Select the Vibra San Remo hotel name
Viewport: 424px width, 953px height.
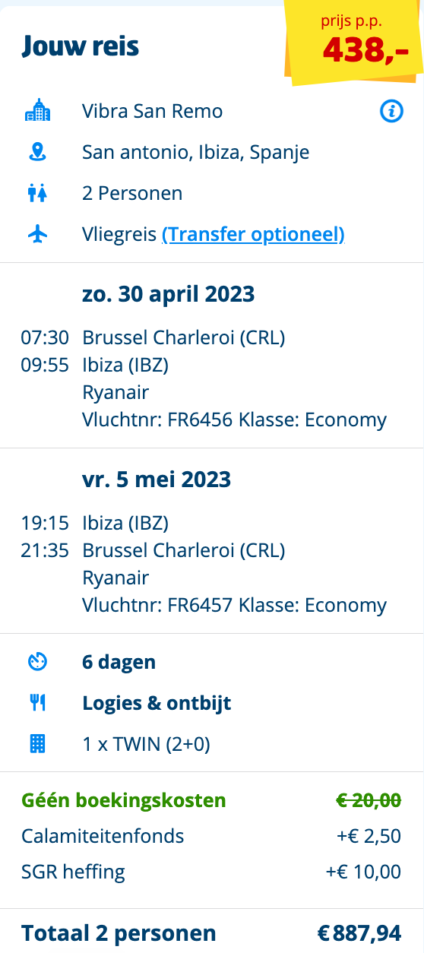(x=153, y=112)
